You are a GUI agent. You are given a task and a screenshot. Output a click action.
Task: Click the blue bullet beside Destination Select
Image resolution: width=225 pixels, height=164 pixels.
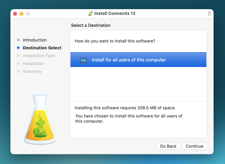pyautogui.click(x=18, y=48)
